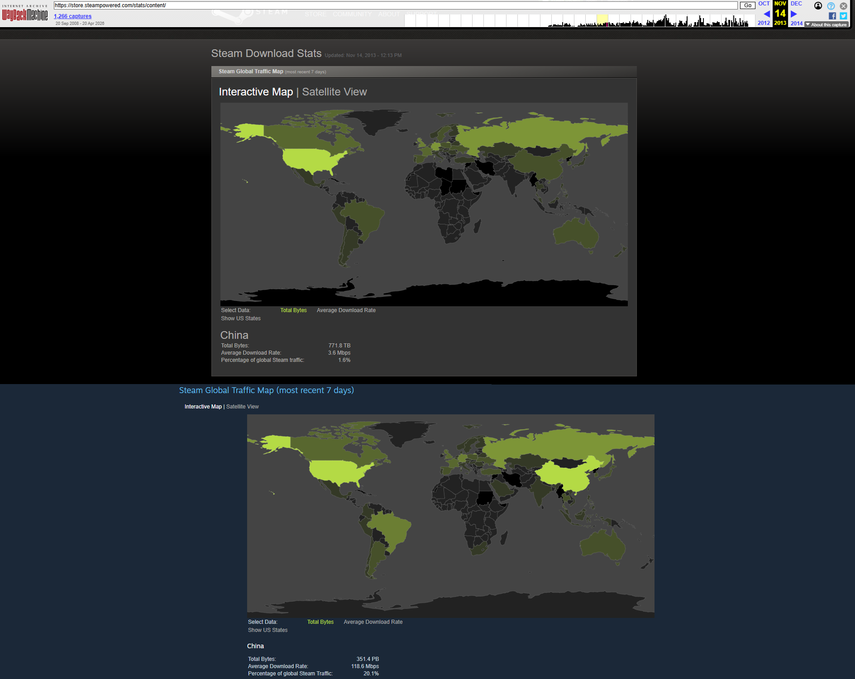Open the Wayback user account icon
Screen dimensions: 855x679
[818, 6]
